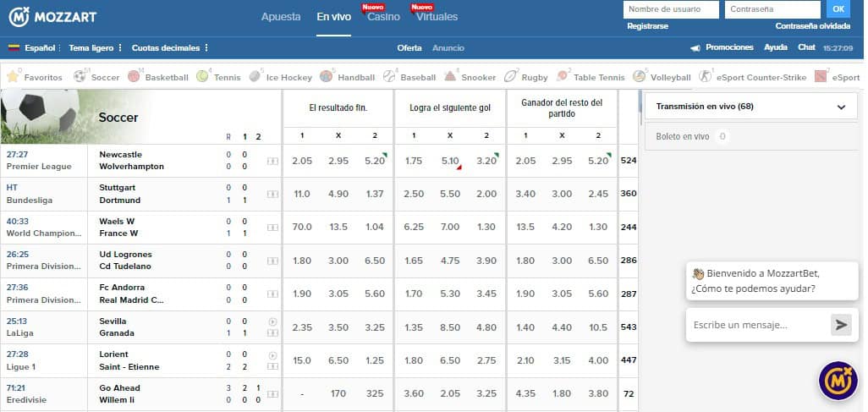Open stats icon for Go Ahead vs Willem Ii

click(272, 394)
